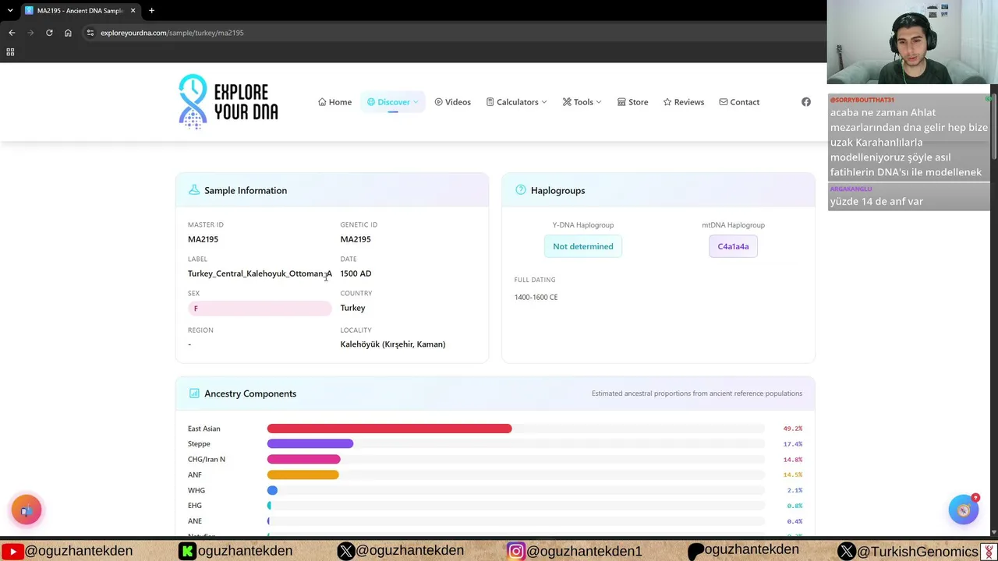
Task: Click the Store icon in navigation
Action: [x=621, y=102]
